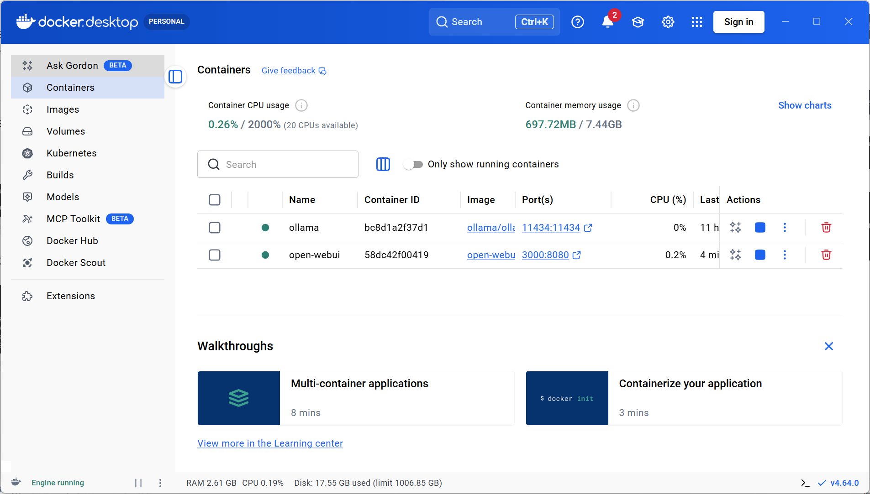Open engine options menu in status bar

tap(160, 483)
